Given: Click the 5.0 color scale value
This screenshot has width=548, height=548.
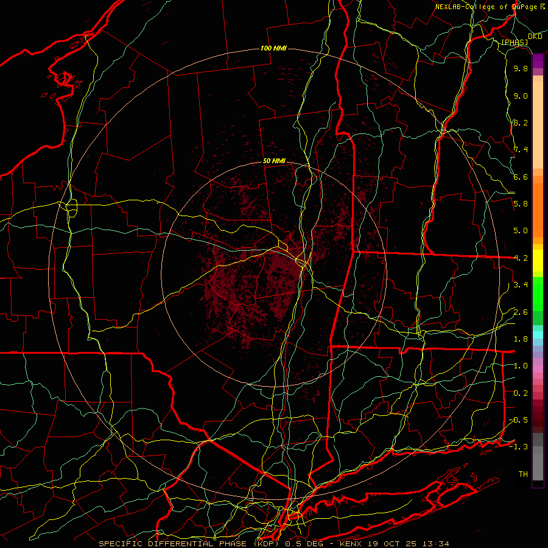Looking at the screenshot, I should 521,231.
